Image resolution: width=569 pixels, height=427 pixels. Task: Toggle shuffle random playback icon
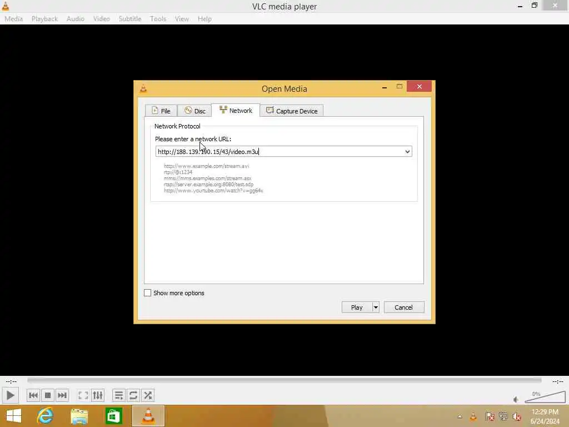(x=148, y=395)
